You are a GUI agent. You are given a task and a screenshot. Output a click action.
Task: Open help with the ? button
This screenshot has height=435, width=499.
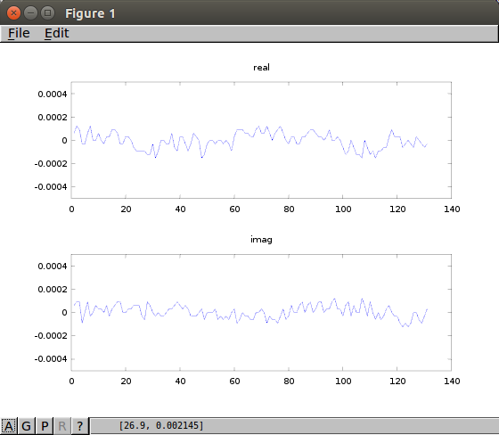pyautogui.click(x=79, y=426)
